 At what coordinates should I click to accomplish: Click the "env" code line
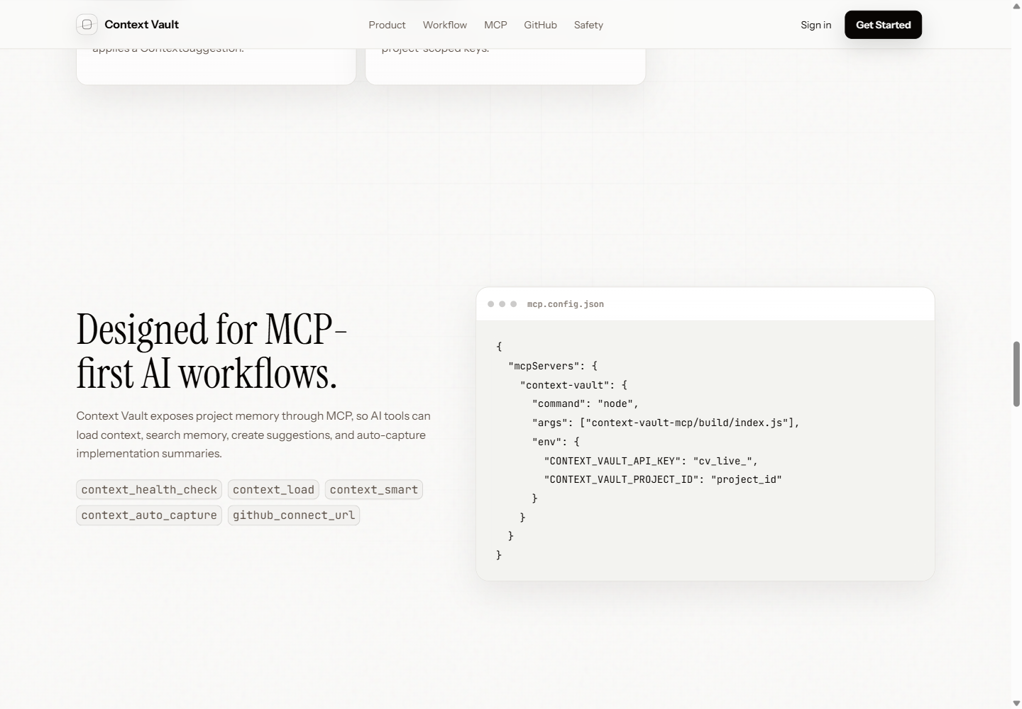[556, 441]
